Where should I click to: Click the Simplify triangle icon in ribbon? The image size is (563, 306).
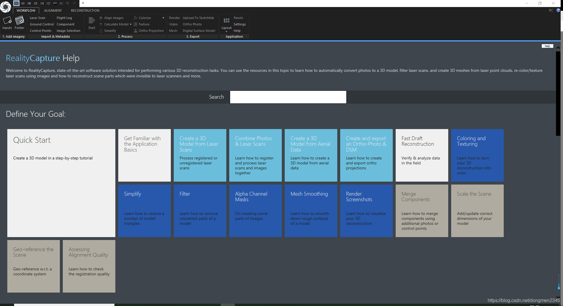click(x=101, y=31)
